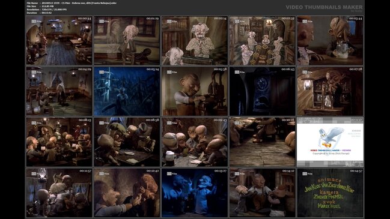Select the 00:07:28 lantern cabinet thumbnail
The width and height of the screenshot is (390, 219).
coord(330,91)
